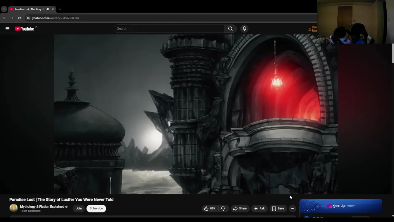
Task: Close the Paradise Lost tab
Action: [x=52, y=9]
